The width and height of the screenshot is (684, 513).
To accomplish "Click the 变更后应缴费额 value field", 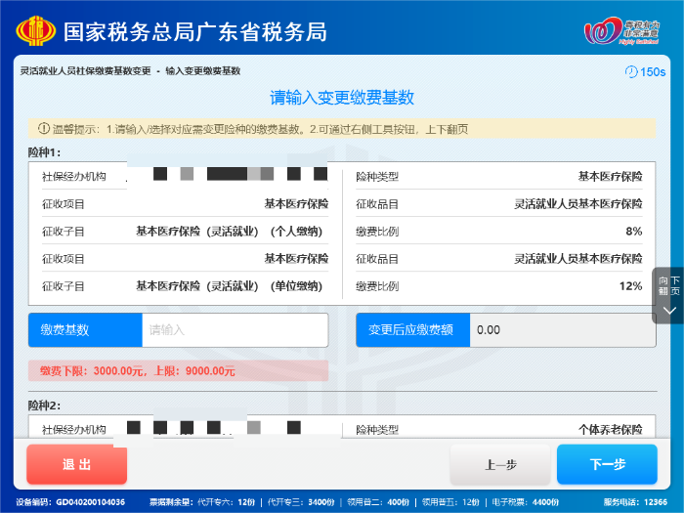I will click(563, 330).
